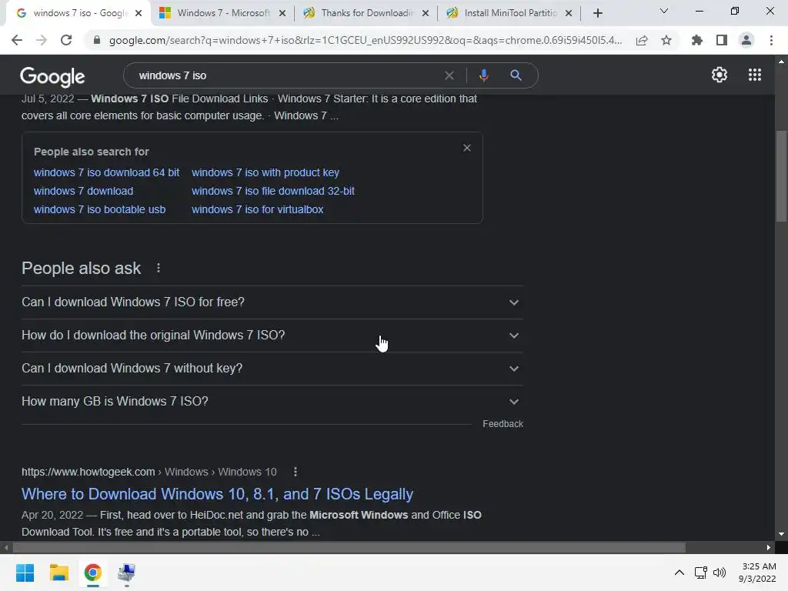Expand How many GB is Windows 7 ISO
The image size is (788, 591).
coord(272,402)
